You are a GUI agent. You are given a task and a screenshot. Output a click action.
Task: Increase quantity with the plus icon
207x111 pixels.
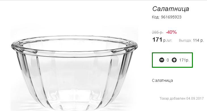click(174, 60)
